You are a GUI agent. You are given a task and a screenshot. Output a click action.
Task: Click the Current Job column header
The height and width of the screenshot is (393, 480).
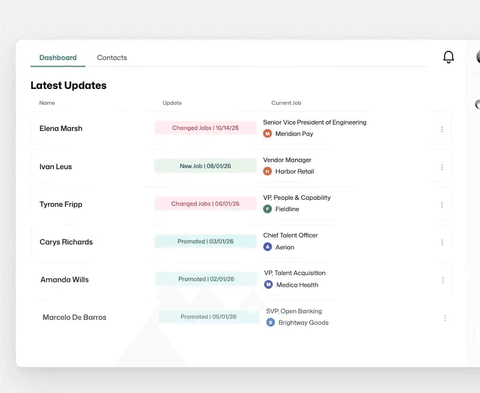click(x=286, y=103)
